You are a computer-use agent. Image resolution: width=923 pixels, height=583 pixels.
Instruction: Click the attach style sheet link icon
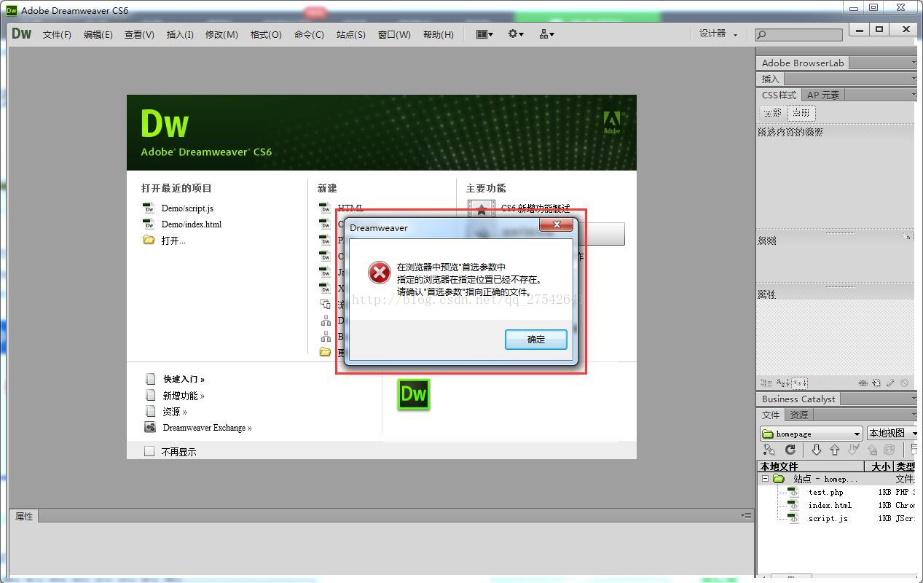tap(863, 383)
